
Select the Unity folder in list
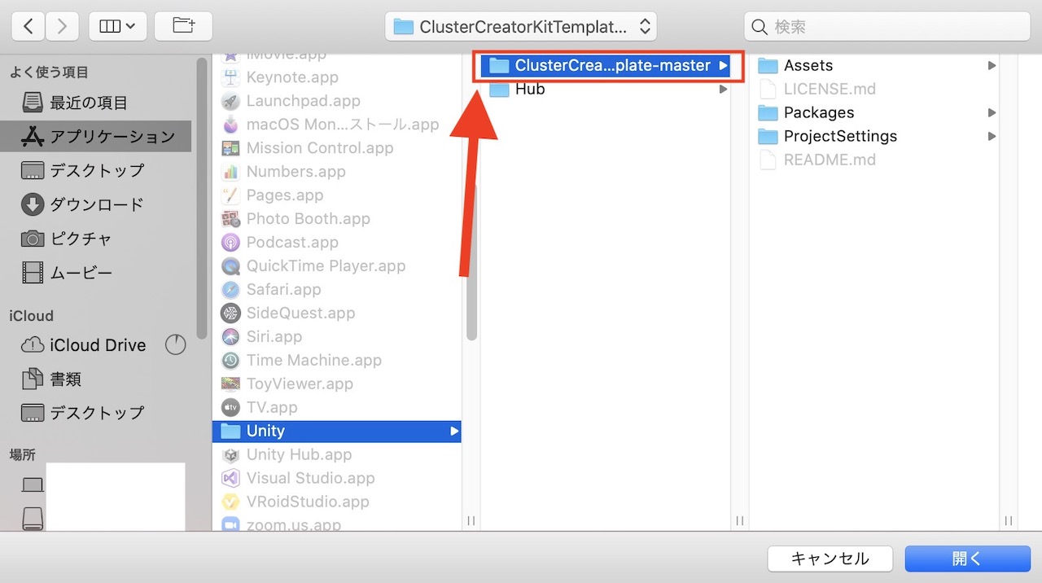[265, 431]
